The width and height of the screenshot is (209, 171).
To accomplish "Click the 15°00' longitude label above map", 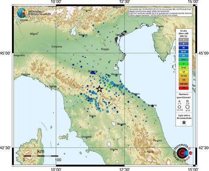I will click(x=194, y=2).
